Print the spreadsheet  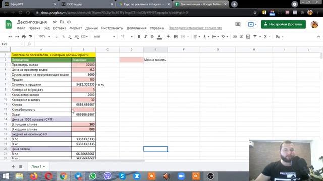[24, 37]
